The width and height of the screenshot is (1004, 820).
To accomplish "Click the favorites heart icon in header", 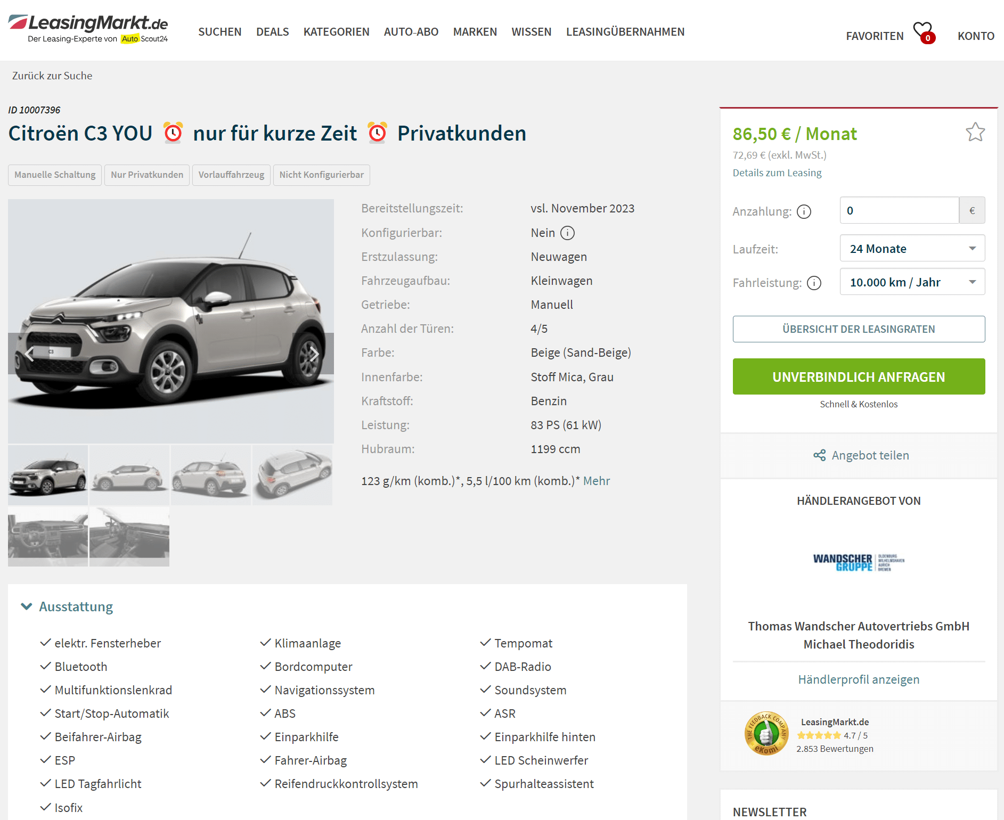I will pyautogui.click(x=924, y=32).
